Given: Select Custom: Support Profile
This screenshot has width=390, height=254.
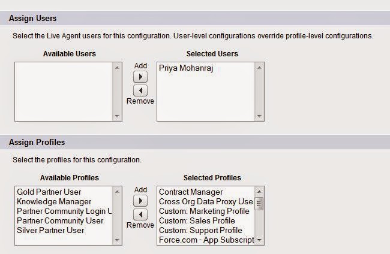Looking at the screenshot, I should [x=200, y=230].
